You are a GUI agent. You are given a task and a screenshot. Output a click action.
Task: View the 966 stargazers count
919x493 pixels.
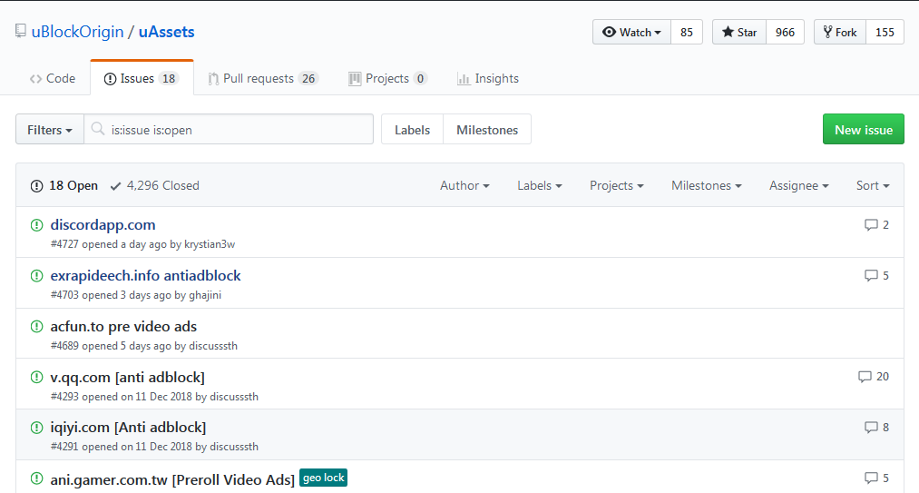[x=785, y=33]
